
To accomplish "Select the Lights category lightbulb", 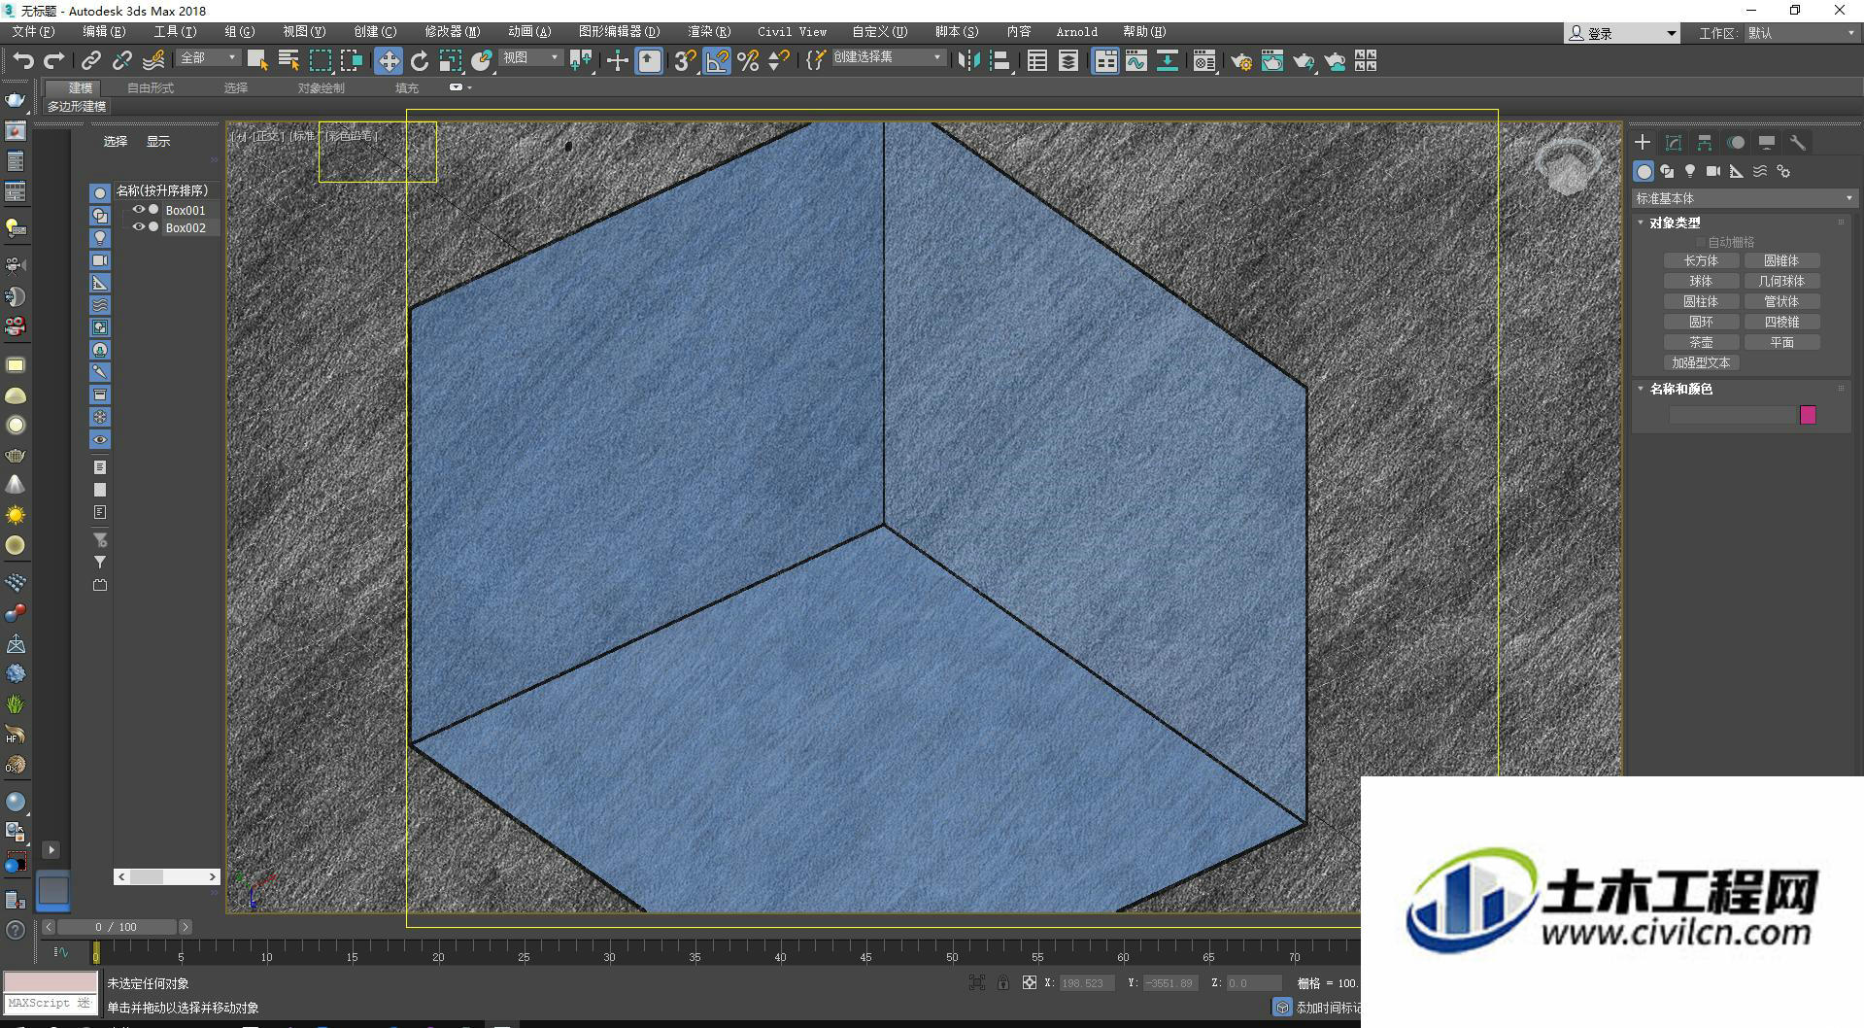I will click(1690, 171).
